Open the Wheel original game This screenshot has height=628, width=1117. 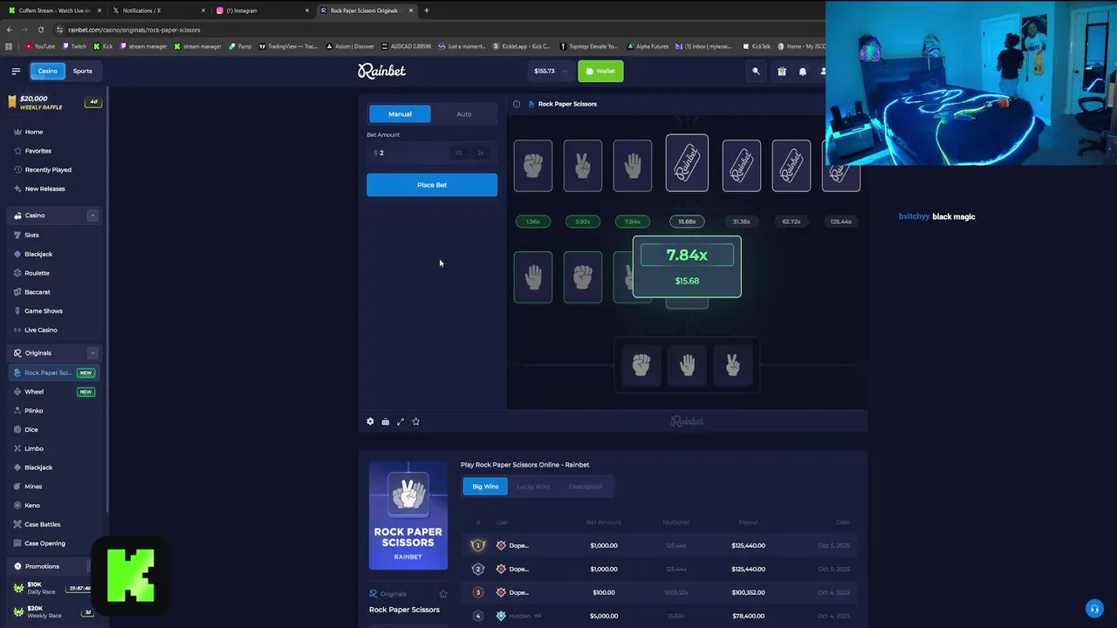click(x=52, y=392)
